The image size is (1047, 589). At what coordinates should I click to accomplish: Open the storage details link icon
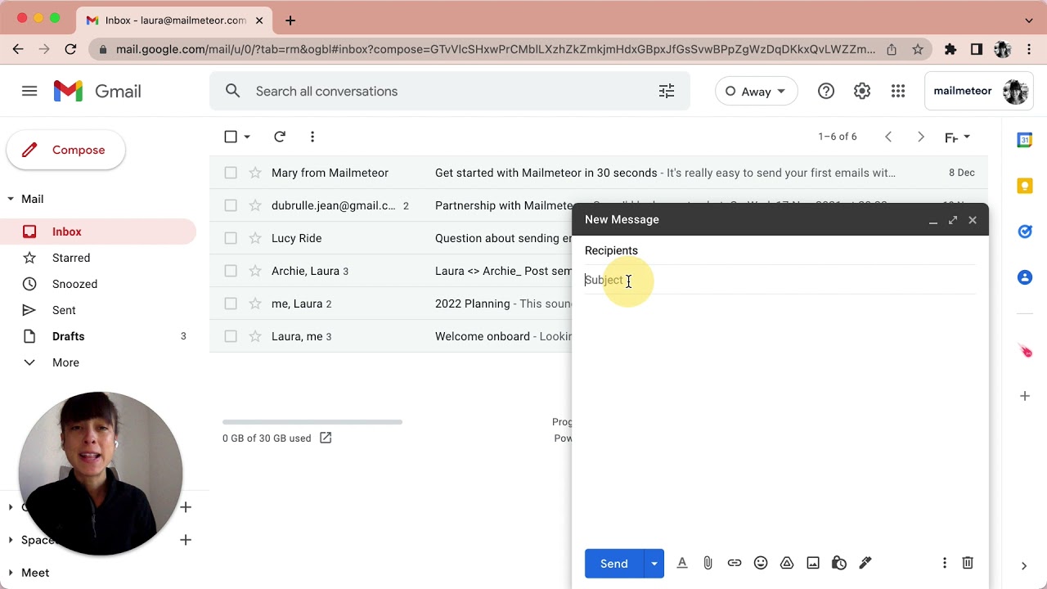point(326,438)
